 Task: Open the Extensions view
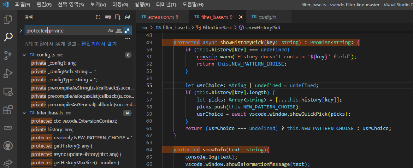coord(8,110)
